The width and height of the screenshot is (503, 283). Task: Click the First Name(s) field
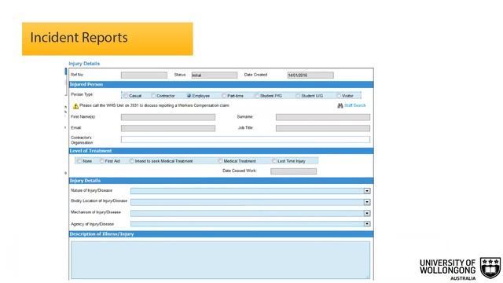point(168,117)
